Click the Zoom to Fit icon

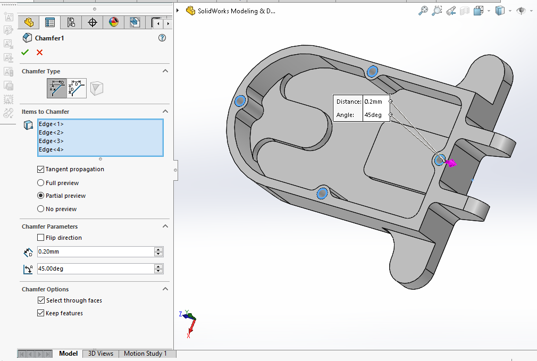point(423,11)
